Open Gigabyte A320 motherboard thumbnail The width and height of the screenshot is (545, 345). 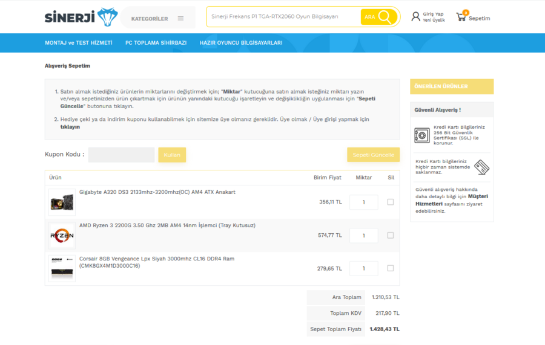pyautogui.click(x=62, y=202)
